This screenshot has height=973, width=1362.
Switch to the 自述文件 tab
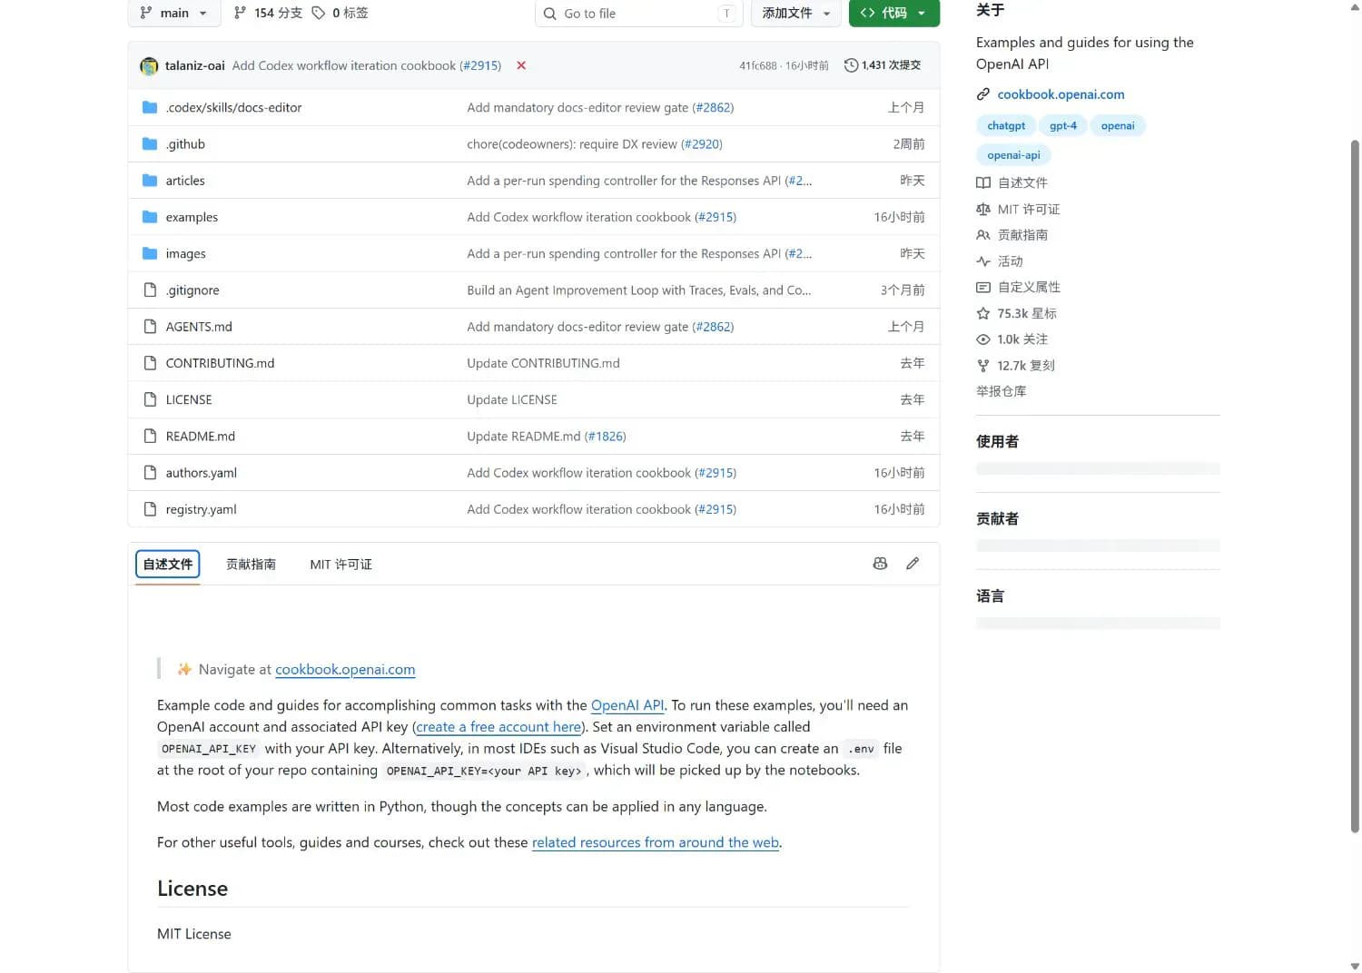(x=168, y=564)
